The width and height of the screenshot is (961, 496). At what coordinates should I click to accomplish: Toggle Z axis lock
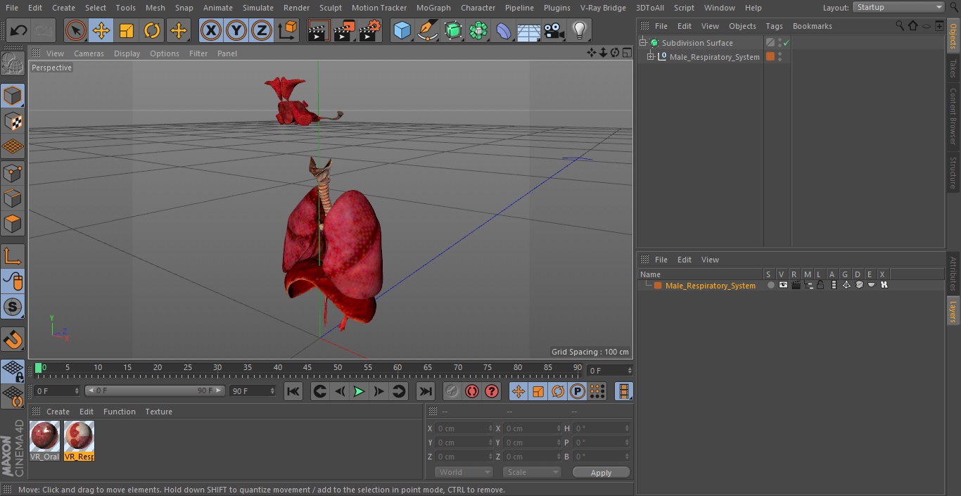[x=262, y=30]
